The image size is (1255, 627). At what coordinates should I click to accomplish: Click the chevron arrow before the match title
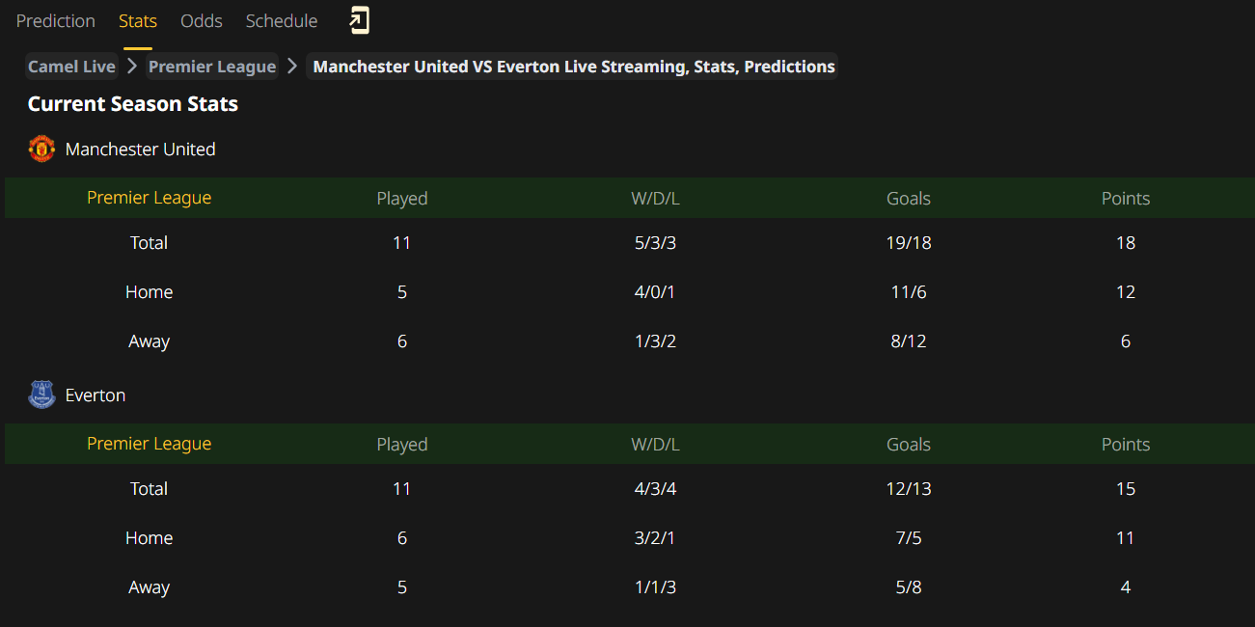tap(292, 67)
